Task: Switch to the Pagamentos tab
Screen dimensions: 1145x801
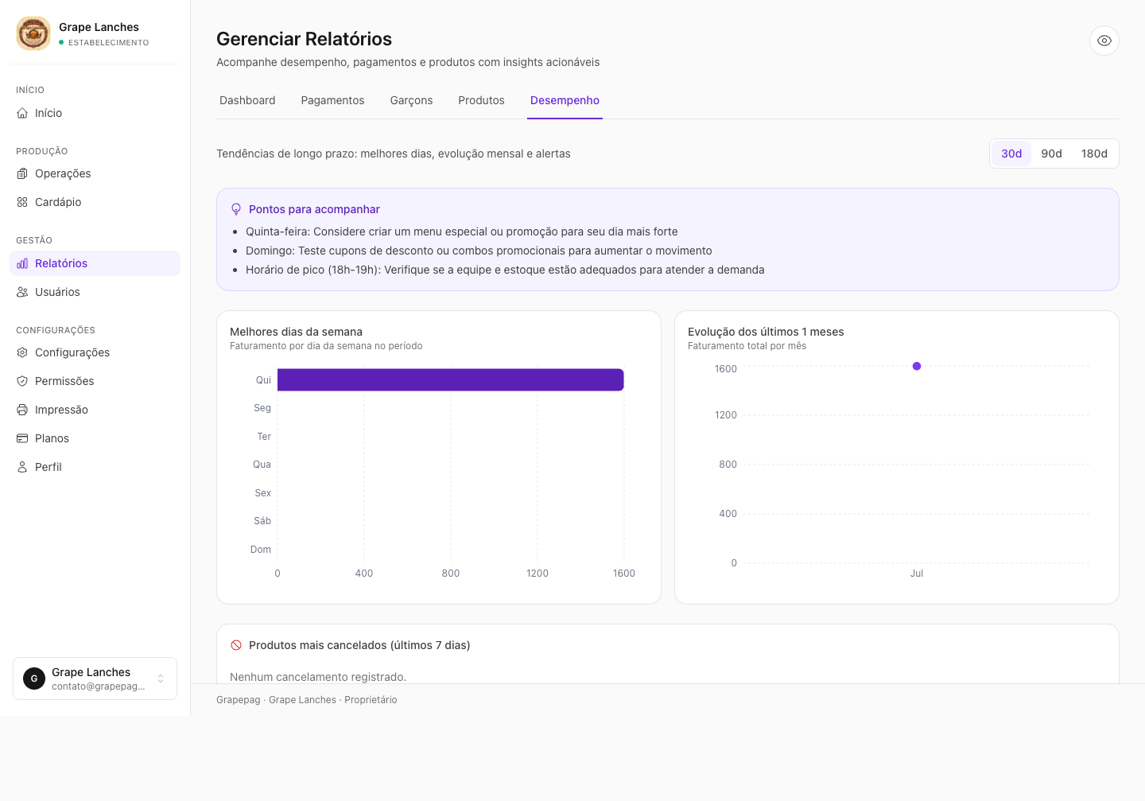Action: coord(332,100)
